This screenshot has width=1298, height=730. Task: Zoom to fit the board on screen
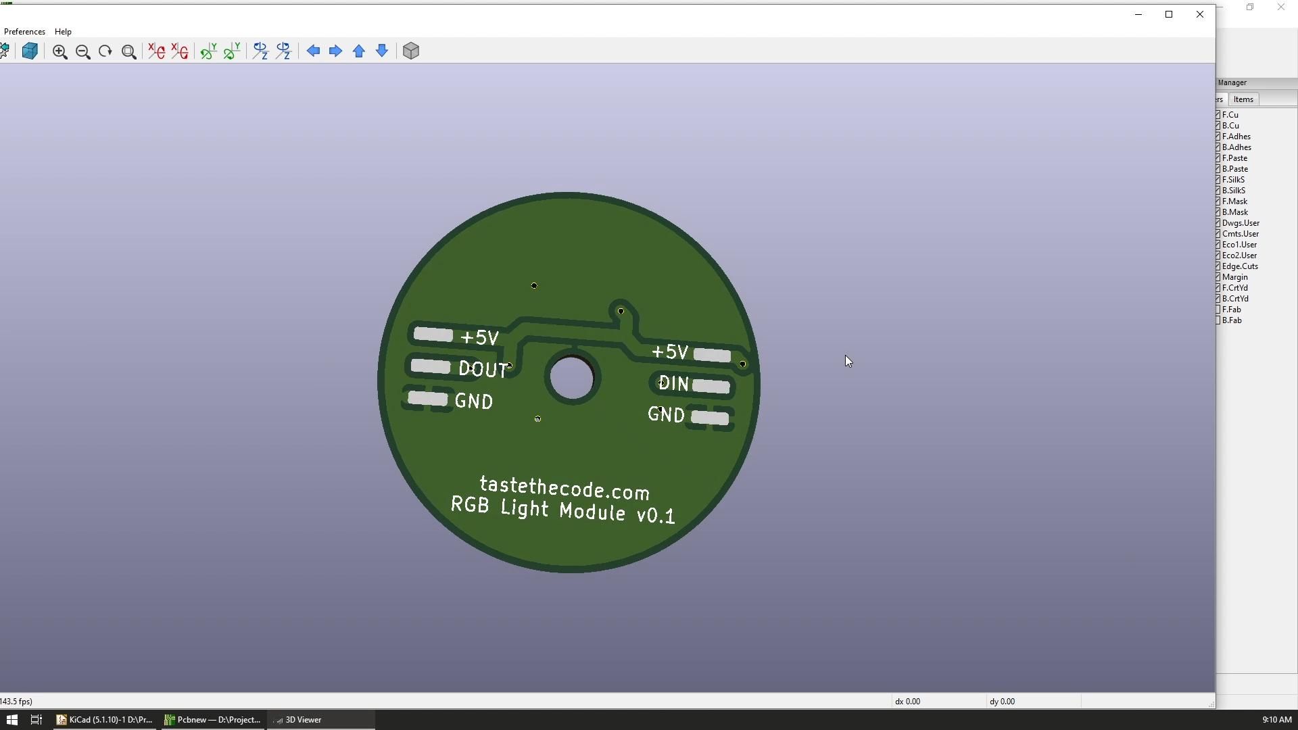pyautogui.click(x=128, y=51)
